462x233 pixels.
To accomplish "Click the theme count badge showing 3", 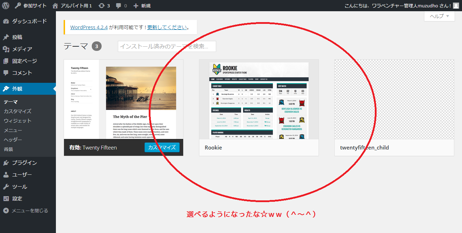I will click(97, 46).
